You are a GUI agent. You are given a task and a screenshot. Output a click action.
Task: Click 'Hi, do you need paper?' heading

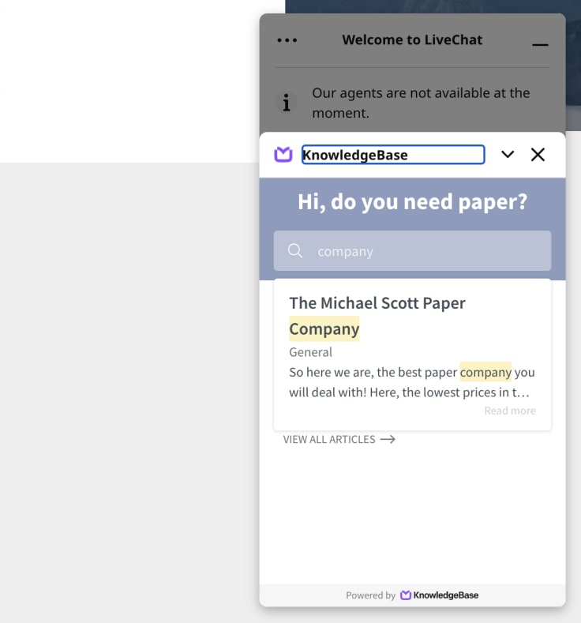click(x=412, y=202)
